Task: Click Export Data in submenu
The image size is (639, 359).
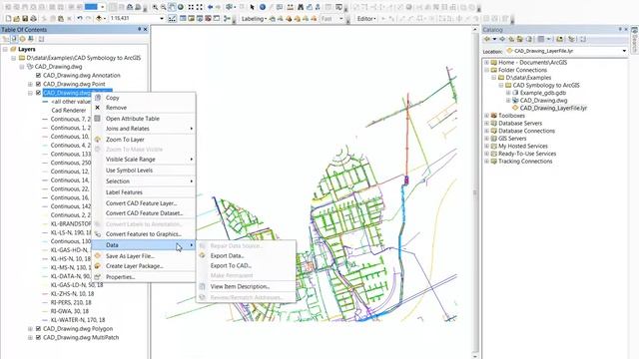Action: [x=247, y=256]
